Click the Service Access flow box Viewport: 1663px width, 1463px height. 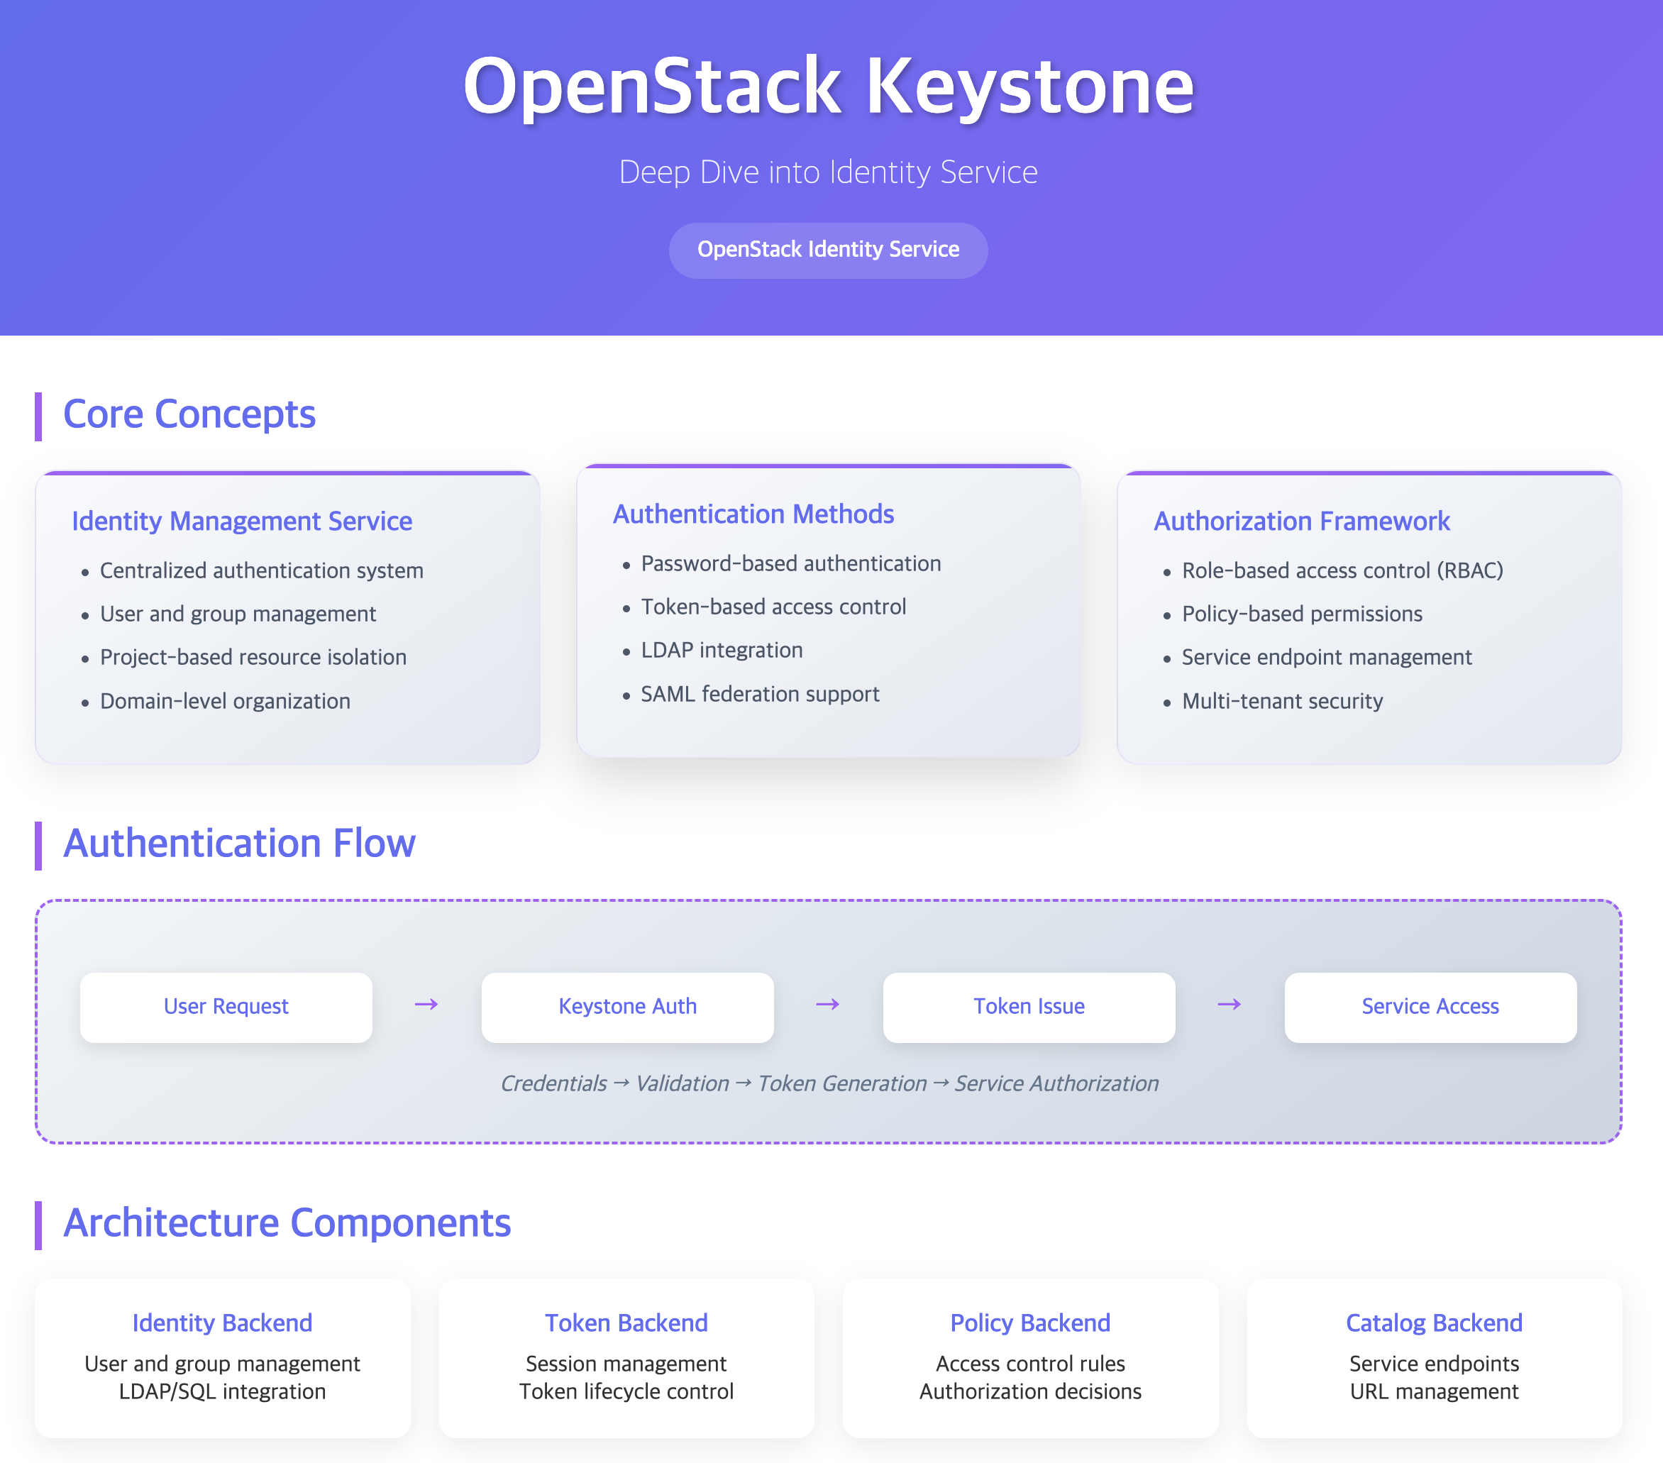[1430, 1007]
